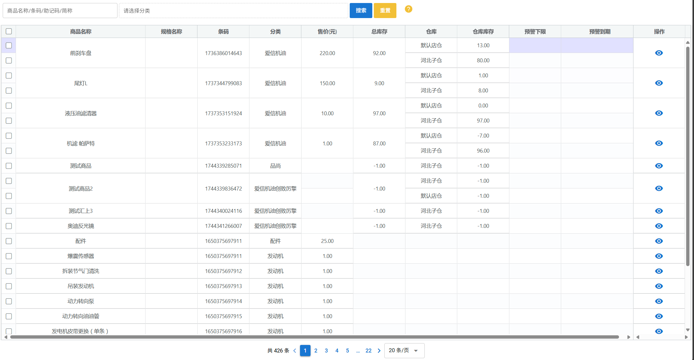Screen dimensions: 694x360
Task: Click the 共 426 条 total count
Action: click(x=278, y=351)
